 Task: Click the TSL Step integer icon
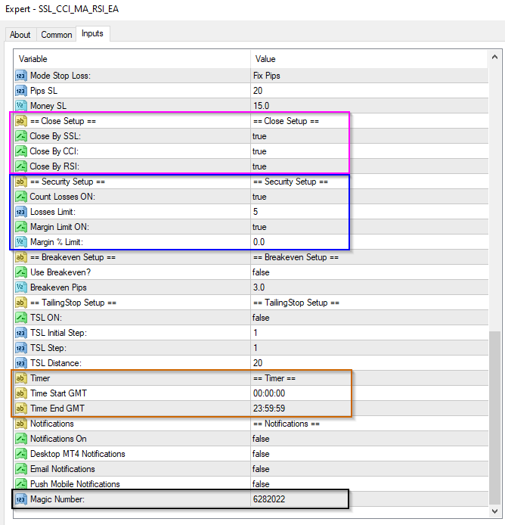(x=20, y=348)
